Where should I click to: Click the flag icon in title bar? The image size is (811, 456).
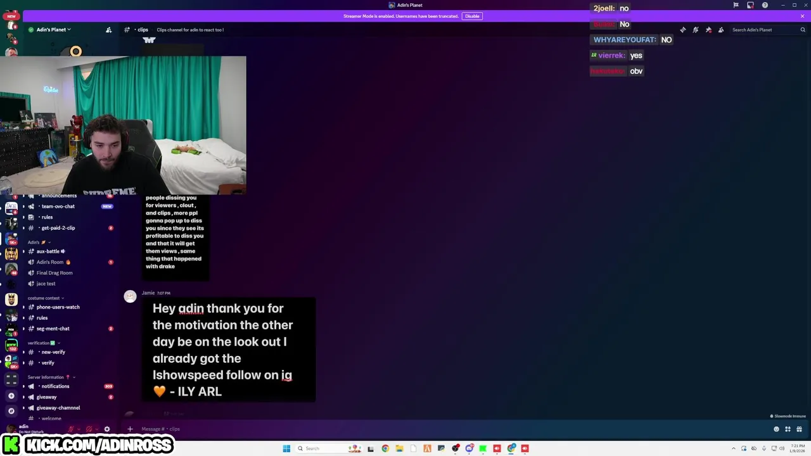pos(736,5)
